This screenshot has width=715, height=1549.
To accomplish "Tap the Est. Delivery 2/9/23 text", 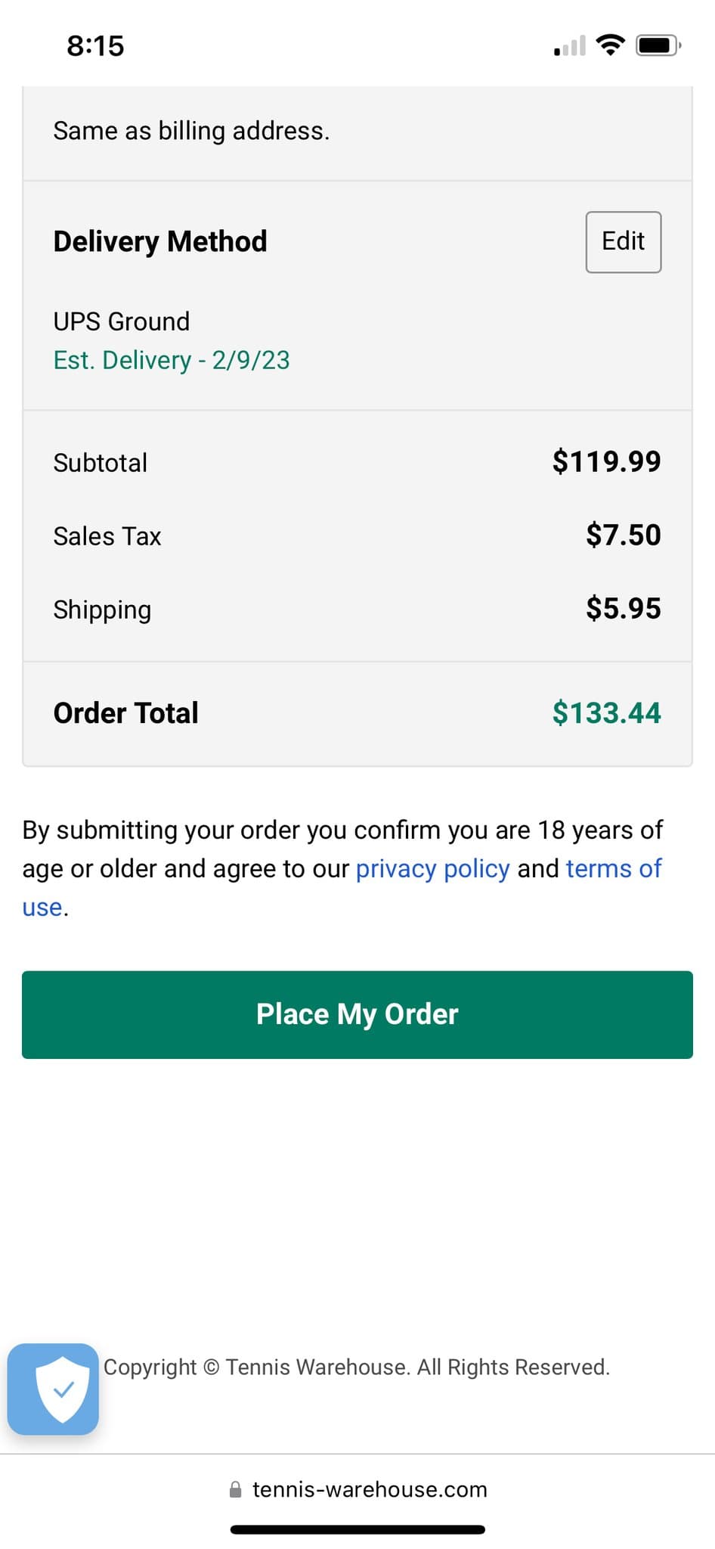I will point(172,360).
